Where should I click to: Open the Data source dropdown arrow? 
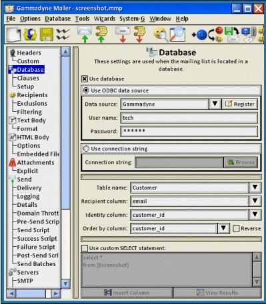pos(215,104)
